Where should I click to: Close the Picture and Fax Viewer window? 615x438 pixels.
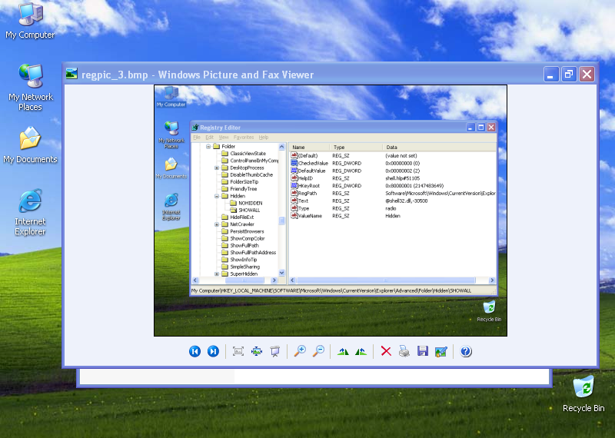587,74
